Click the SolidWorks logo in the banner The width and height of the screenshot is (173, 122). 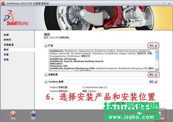[16, 18]
